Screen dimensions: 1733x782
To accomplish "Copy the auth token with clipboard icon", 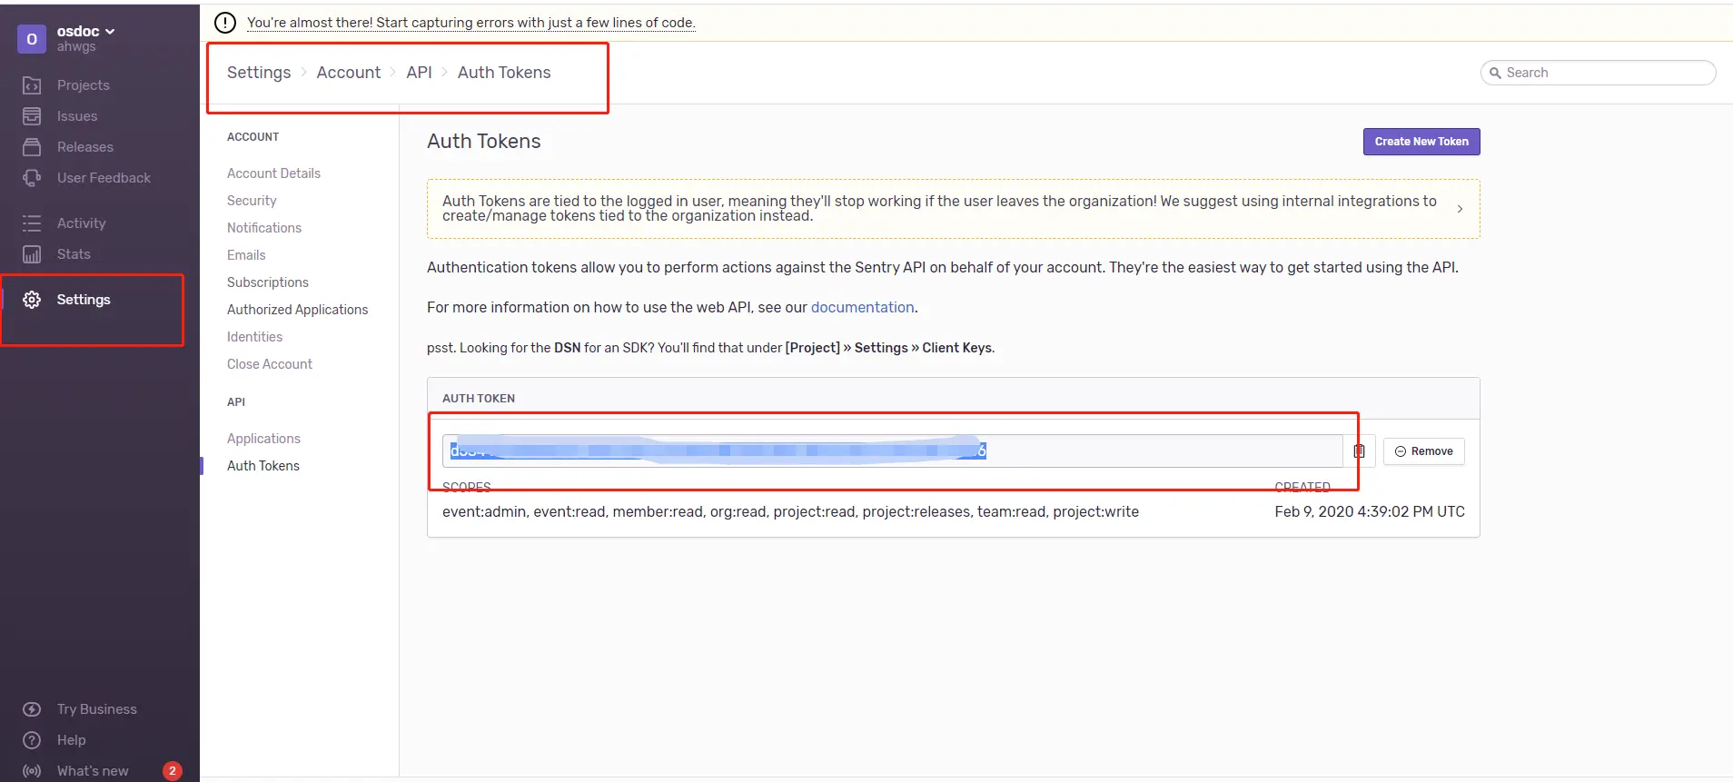I will (x=1359, y=451).
